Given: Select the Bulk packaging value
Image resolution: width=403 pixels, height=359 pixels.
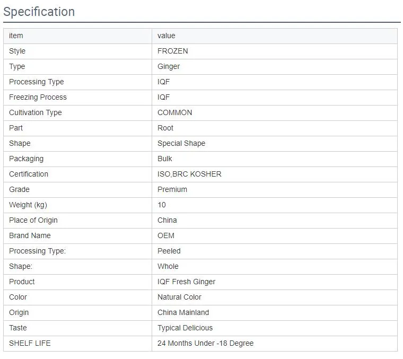Looking at the screenshot, I should pos(165,159).
